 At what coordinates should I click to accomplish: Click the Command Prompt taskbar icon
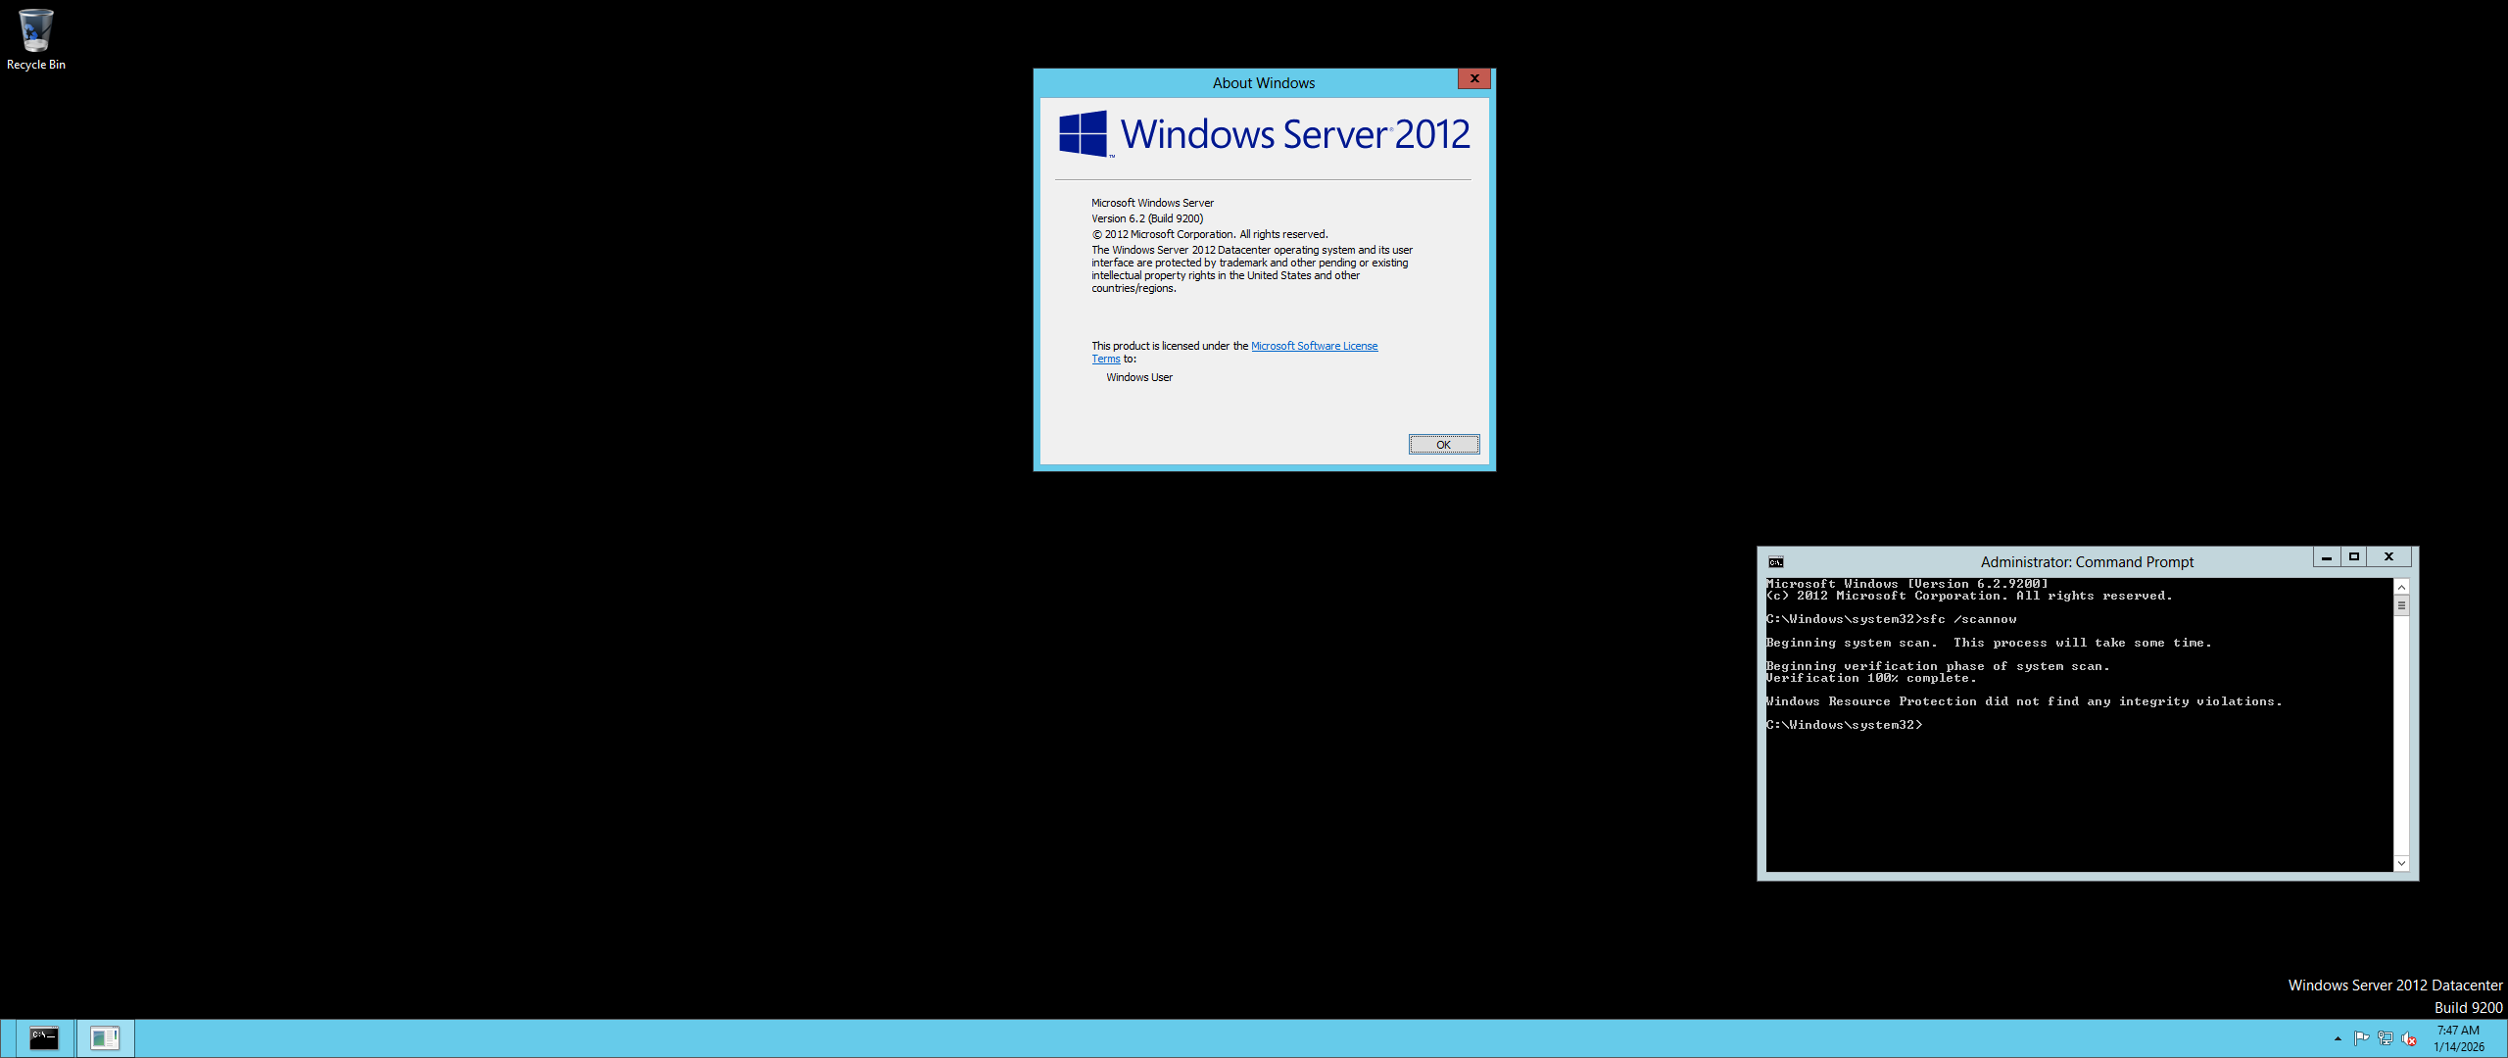[x=44, y=1037]
